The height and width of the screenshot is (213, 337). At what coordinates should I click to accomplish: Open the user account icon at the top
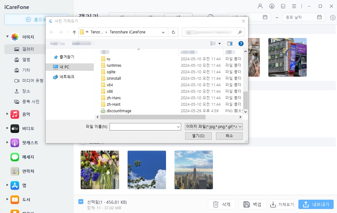coord(260,6)
